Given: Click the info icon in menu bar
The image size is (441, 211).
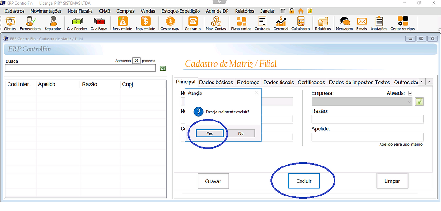Looking at the screenshot, I should tap(310, 11).
